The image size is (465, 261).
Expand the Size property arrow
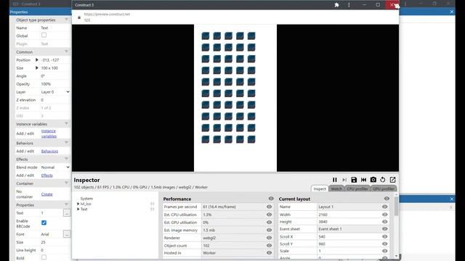37,67
